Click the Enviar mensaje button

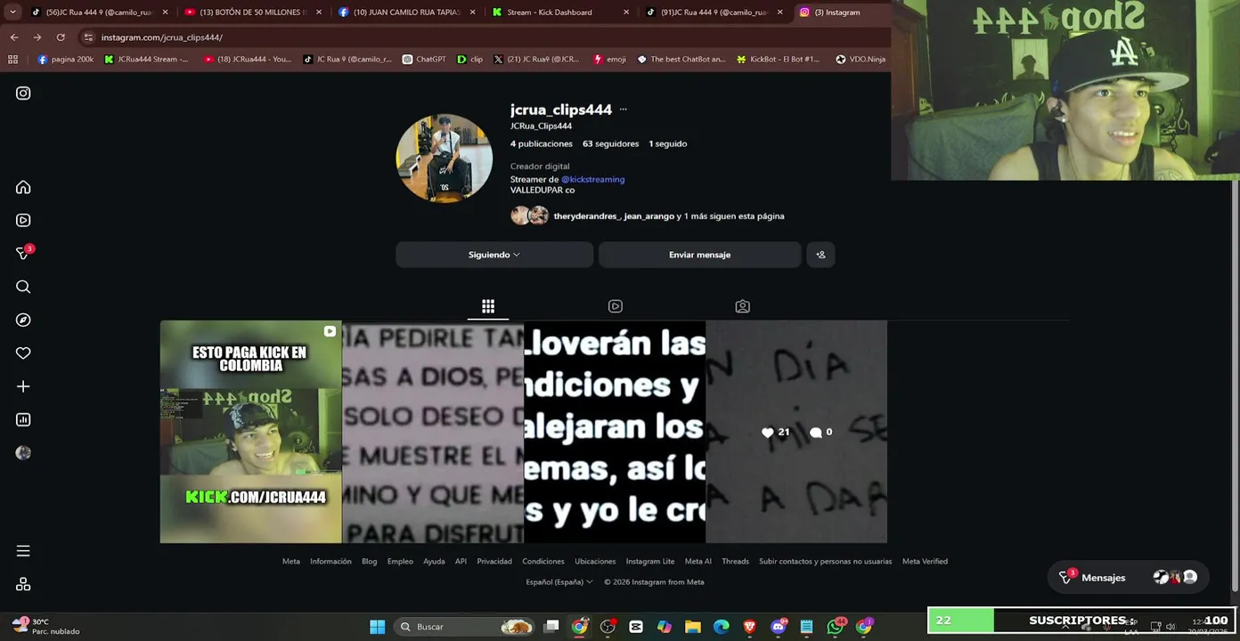pyautogui.click(x=699, y=255)
